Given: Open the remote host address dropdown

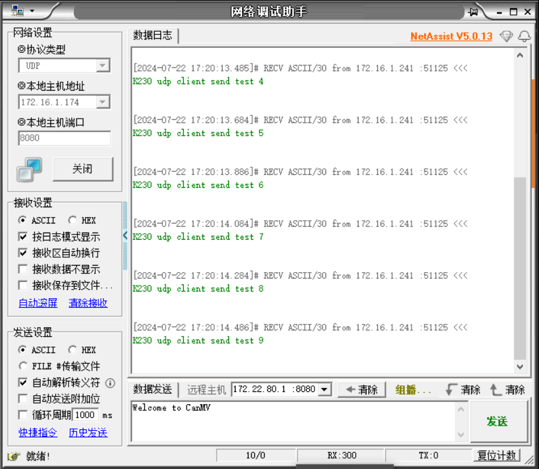Looking at the screenshot, I should 325,389.
